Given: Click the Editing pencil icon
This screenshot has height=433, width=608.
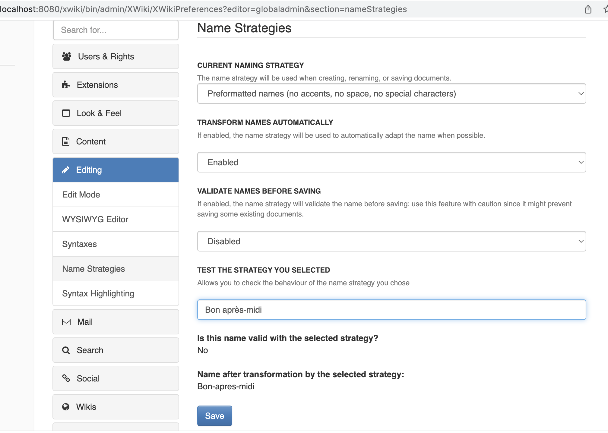Looking at the screenshot, I should coord(66,170).
